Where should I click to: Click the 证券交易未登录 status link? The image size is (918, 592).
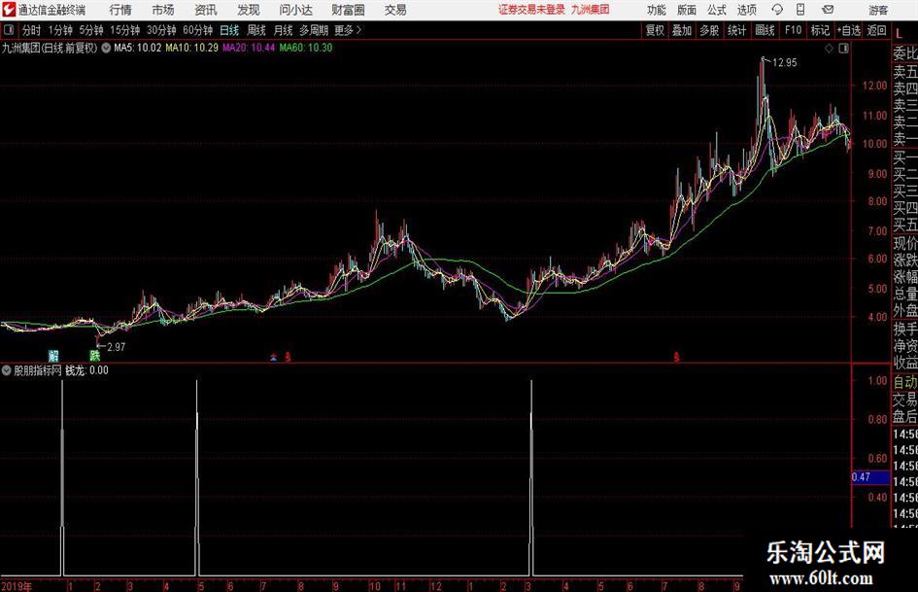pyautogui.click(x=531, y=10)
